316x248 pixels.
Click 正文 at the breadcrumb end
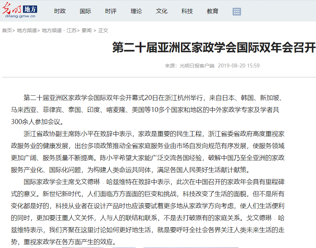[x=103, y=30]
